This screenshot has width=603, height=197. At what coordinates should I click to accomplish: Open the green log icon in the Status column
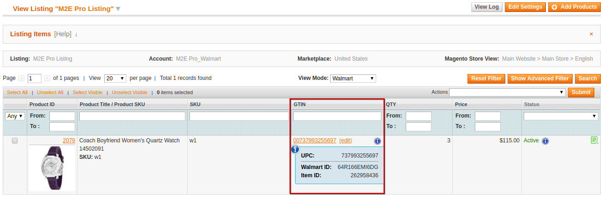tap(594, 140)
